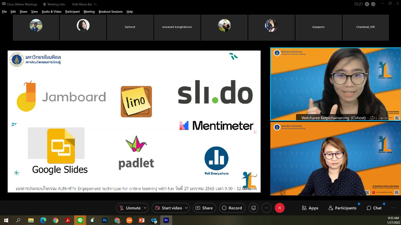Start video with the camera button
Screen dimensions: 401x225
pos(168,208)
